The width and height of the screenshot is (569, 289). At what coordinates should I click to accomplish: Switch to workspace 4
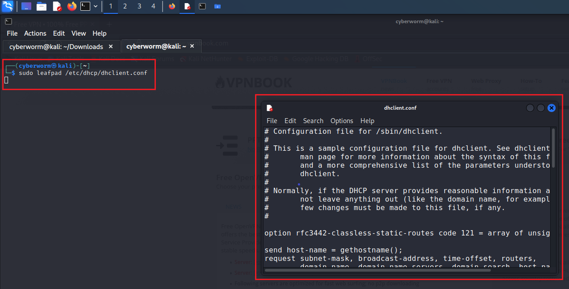click(154, 6)
